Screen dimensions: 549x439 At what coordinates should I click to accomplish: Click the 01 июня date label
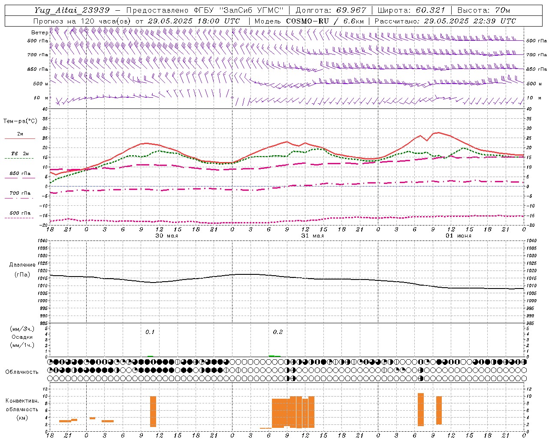point(458,236)
